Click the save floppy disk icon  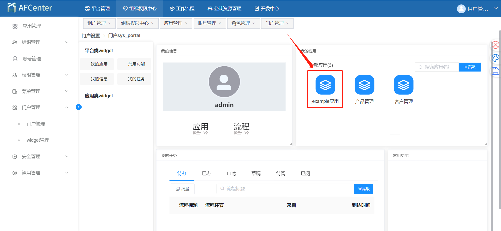coord(495,71)
